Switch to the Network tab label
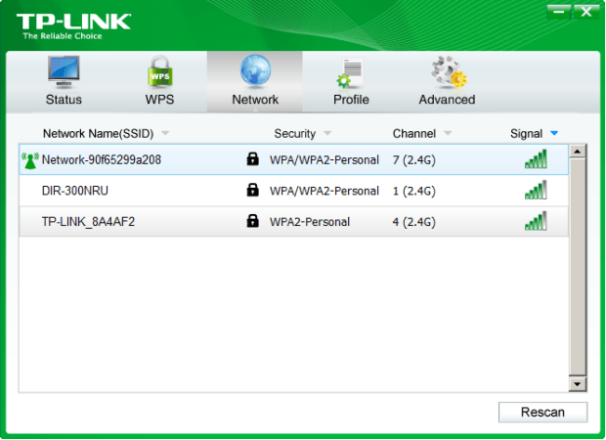The height and width of the screenshot is (440, 606). [255, 100]
